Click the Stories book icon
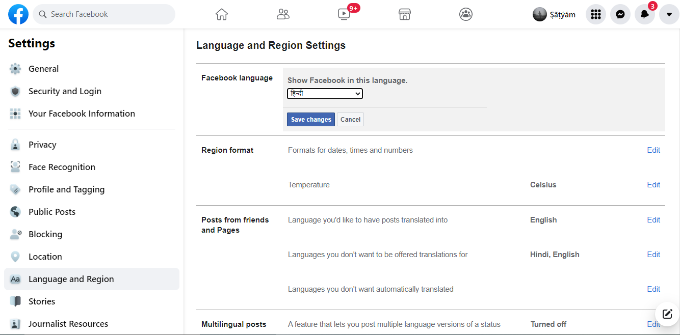680x335 pixels. point(15,301)
